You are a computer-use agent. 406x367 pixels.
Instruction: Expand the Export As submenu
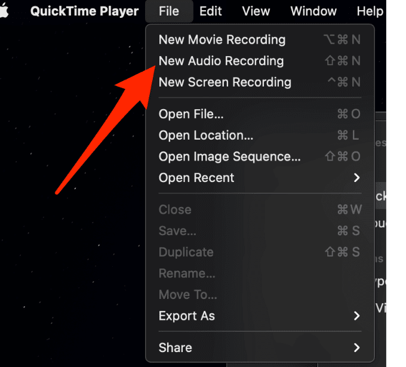point(187,316)
